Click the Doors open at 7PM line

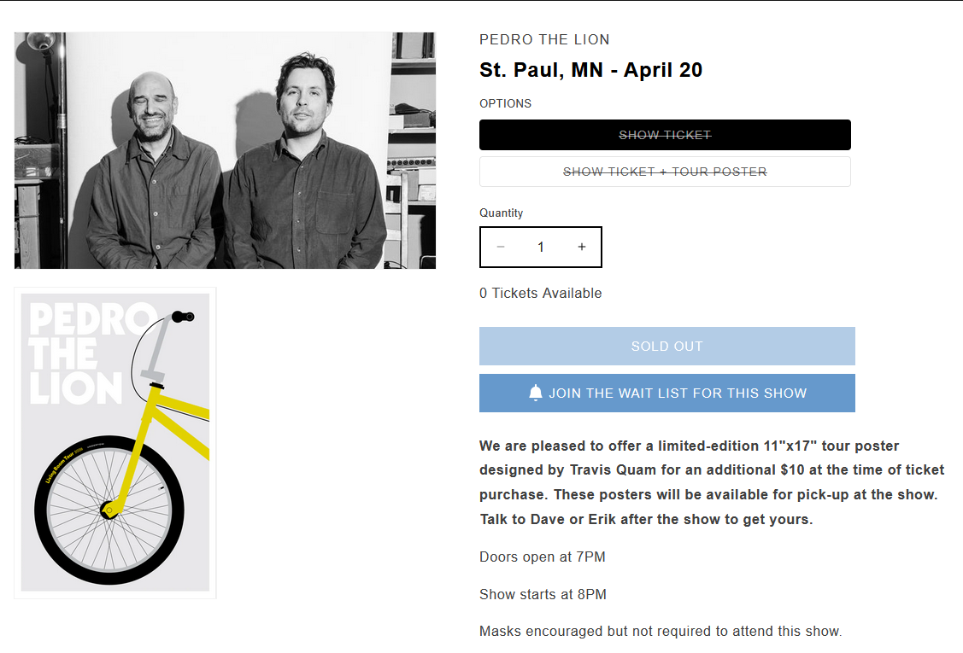tap(542, 557)
